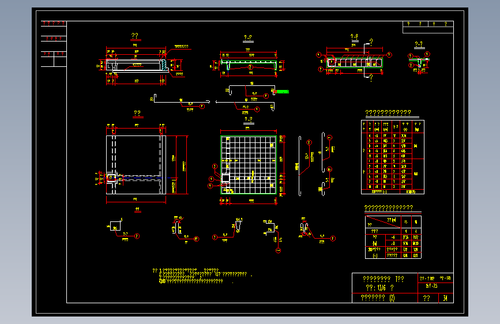Image resolution: width=500 pixels, height=324 pixels.
Task: Click the small square bar-shape detail
Action: click(x=115, y=226)
